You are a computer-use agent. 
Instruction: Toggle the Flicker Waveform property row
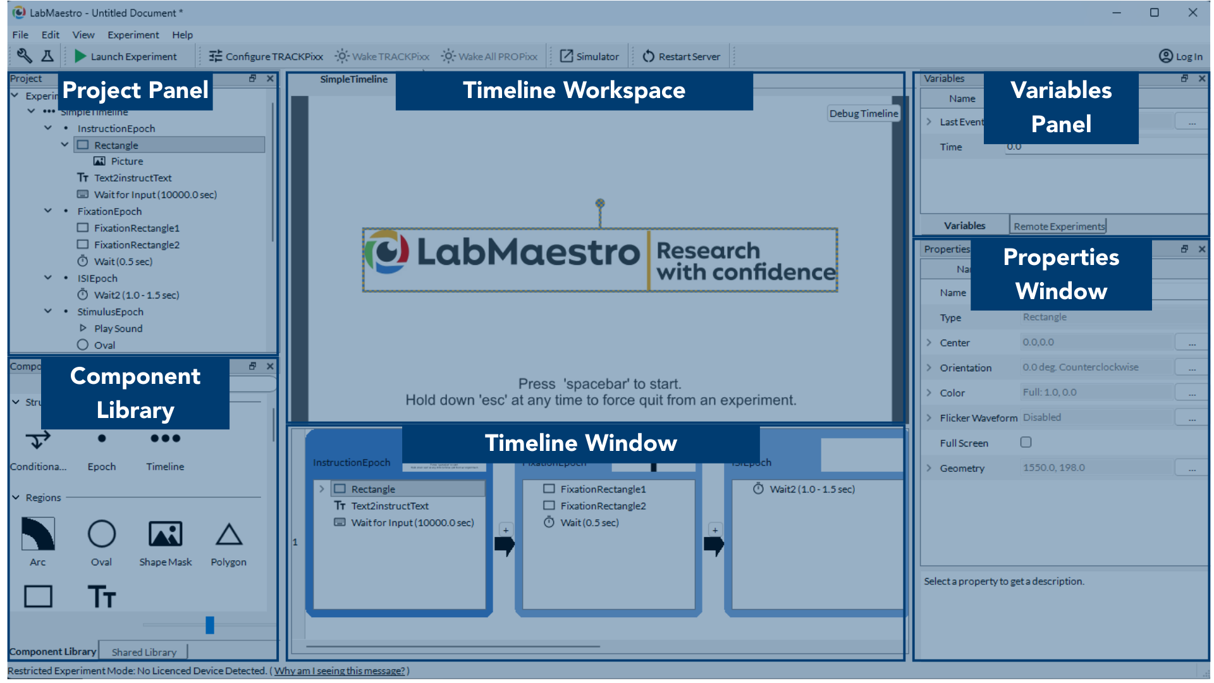click(x=929, y=417)
